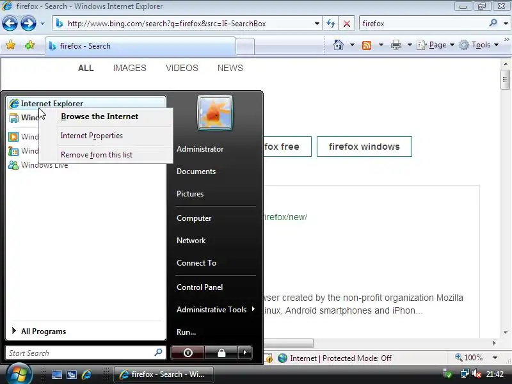Open Documents from Start menu

tap(196, 172)
